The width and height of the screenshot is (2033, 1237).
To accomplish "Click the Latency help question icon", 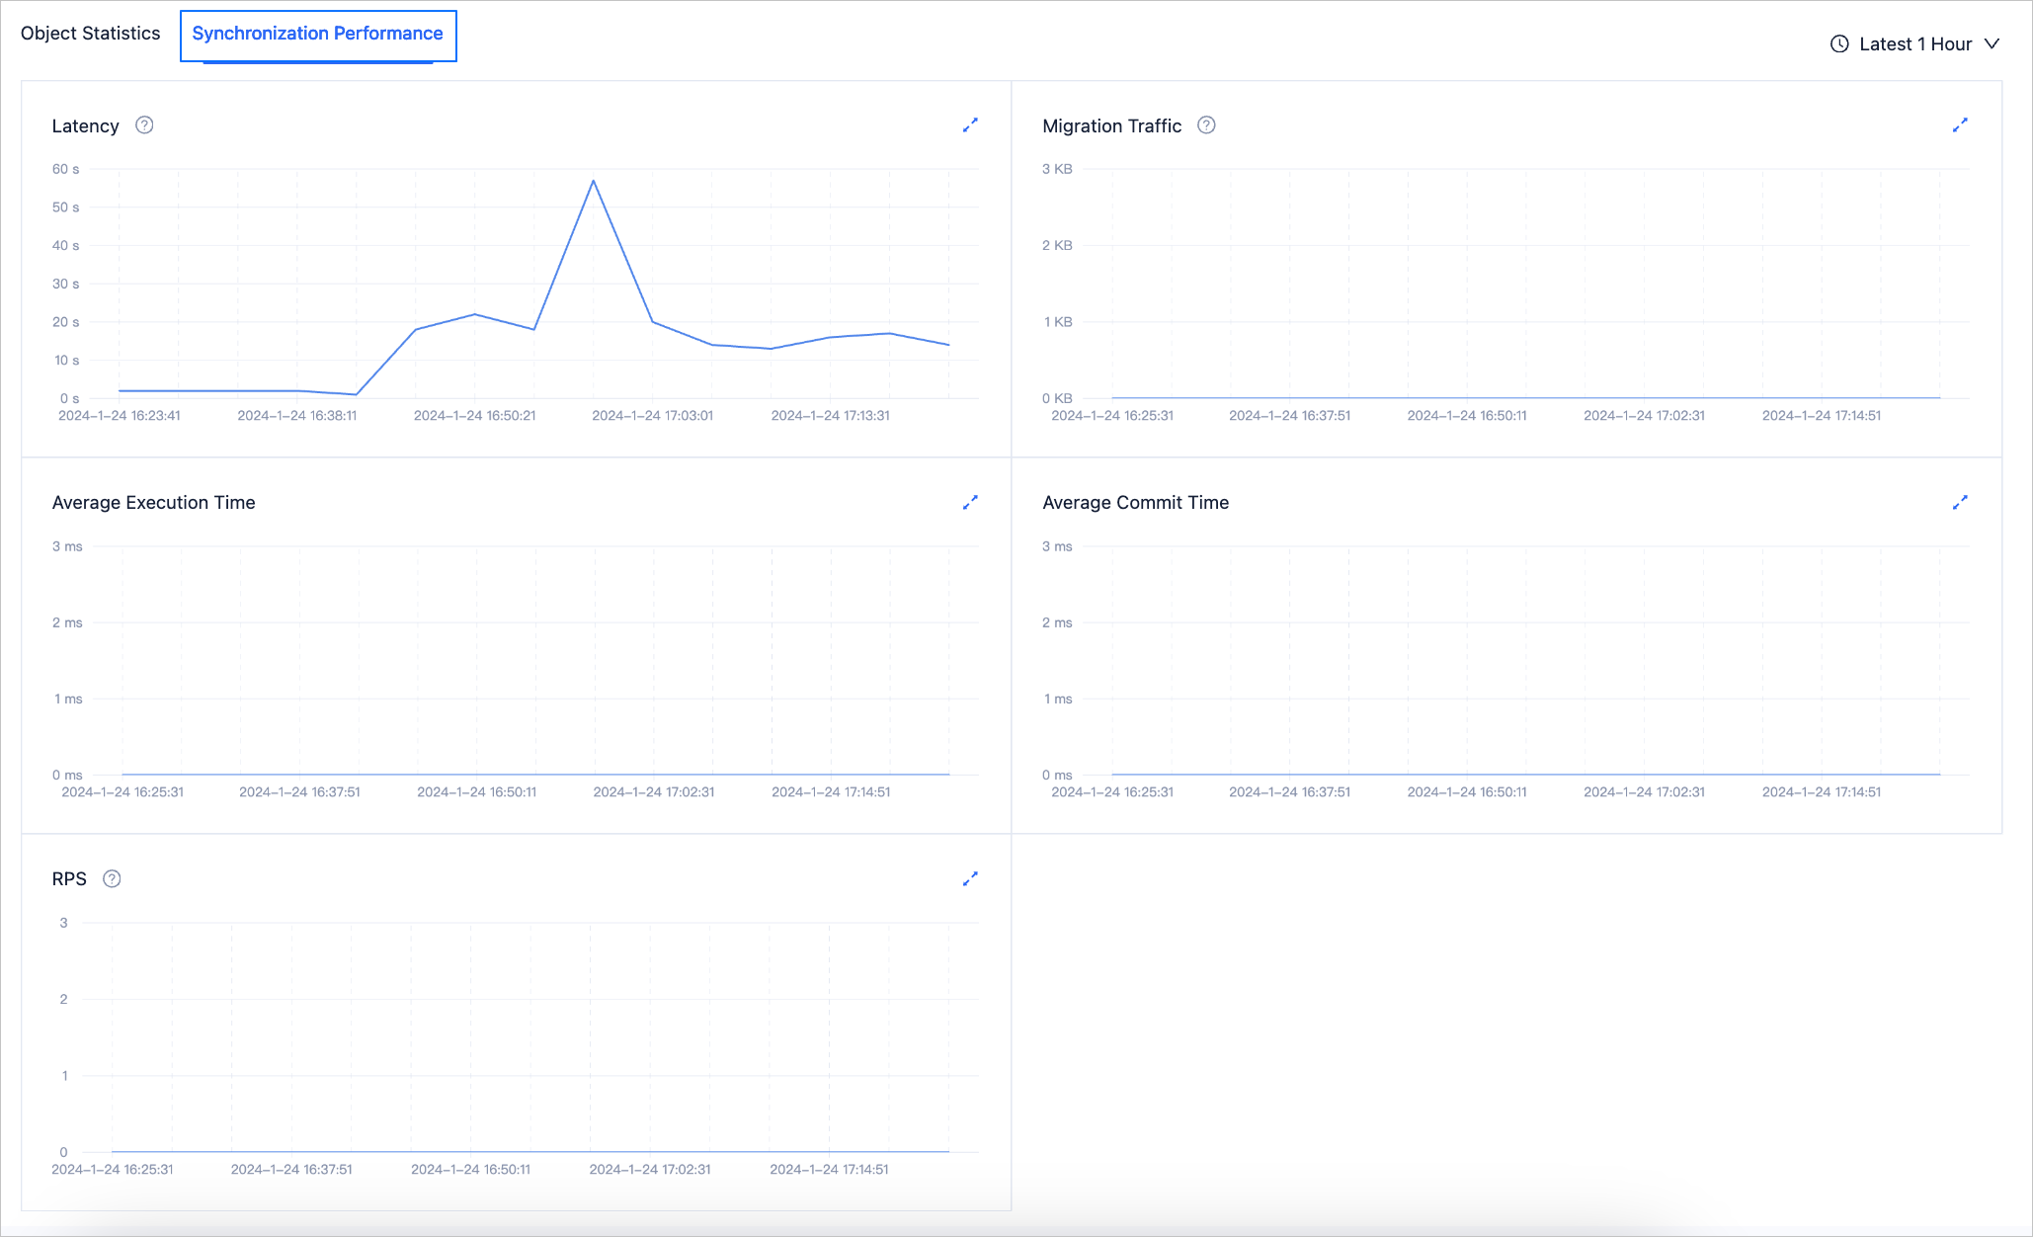I will pos(144,125).
